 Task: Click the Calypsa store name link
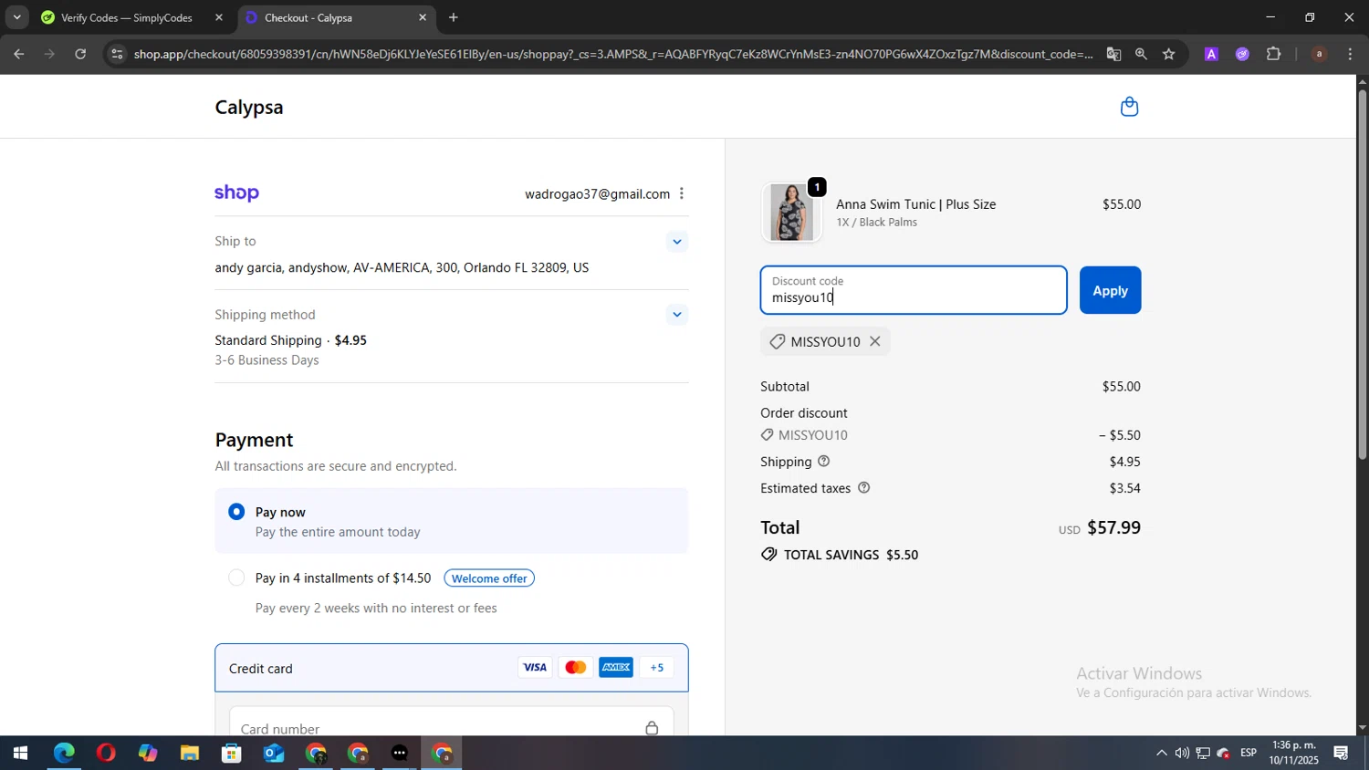[x=249, y=107]
